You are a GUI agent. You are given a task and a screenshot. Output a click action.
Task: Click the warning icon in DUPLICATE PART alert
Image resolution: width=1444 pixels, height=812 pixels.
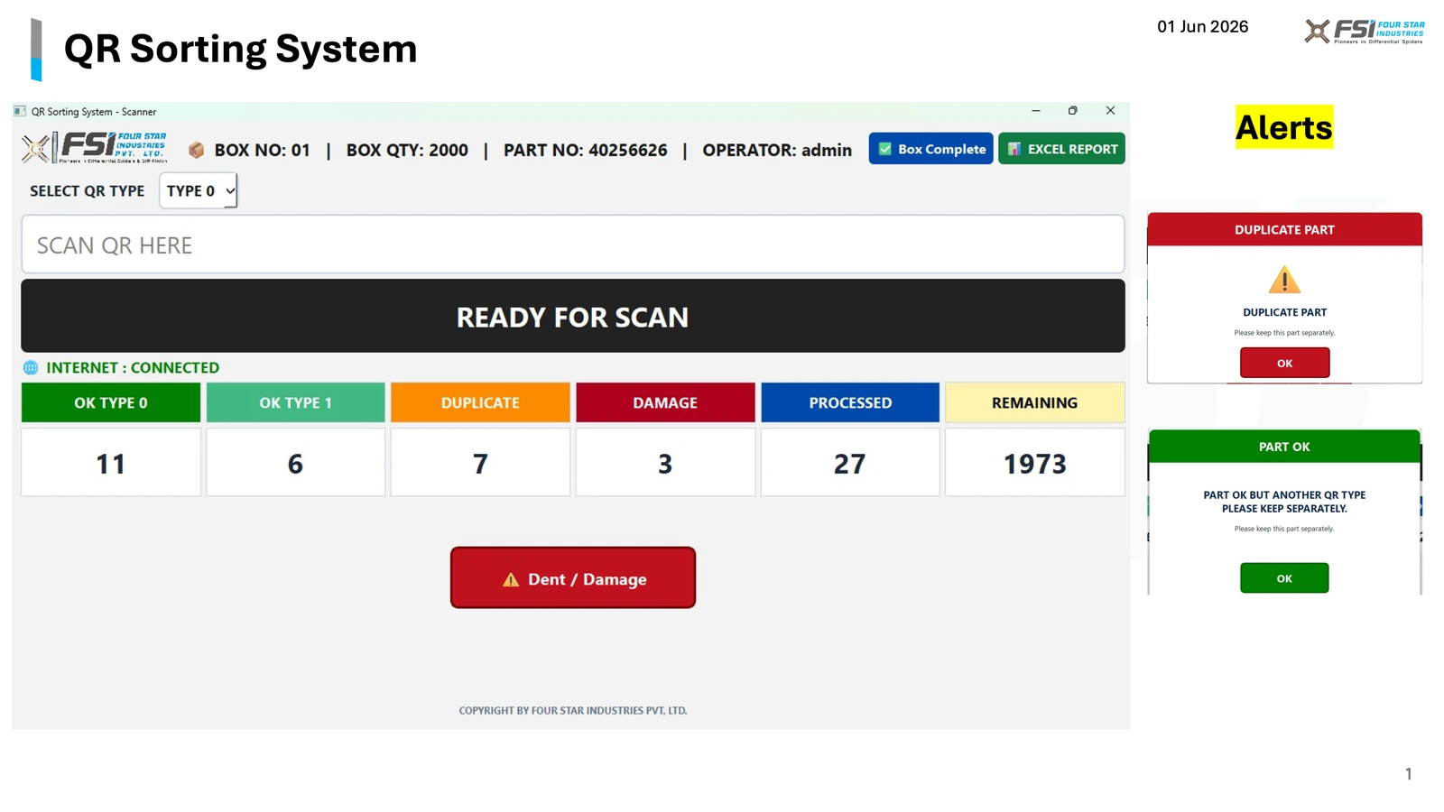coord(1284,280)
